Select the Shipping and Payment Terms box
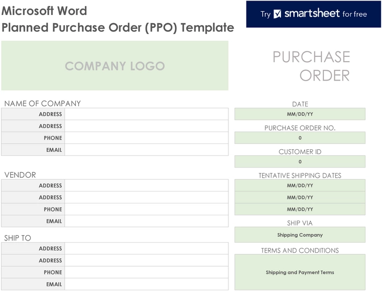Viewport: 382px width, 292px height. [300, 272]
